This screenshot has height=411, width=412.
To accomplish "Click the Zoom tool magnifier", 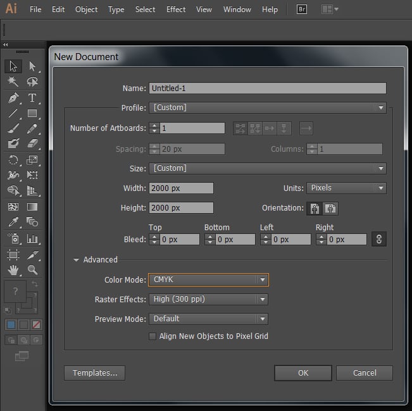I will pos(32,270).
